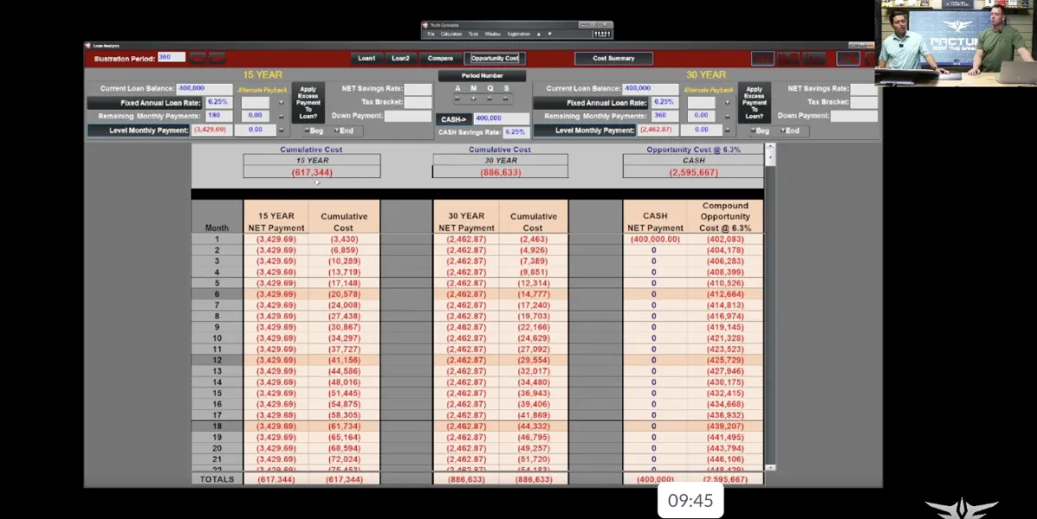Click Illustration Period field showing 360

[171, 58]
